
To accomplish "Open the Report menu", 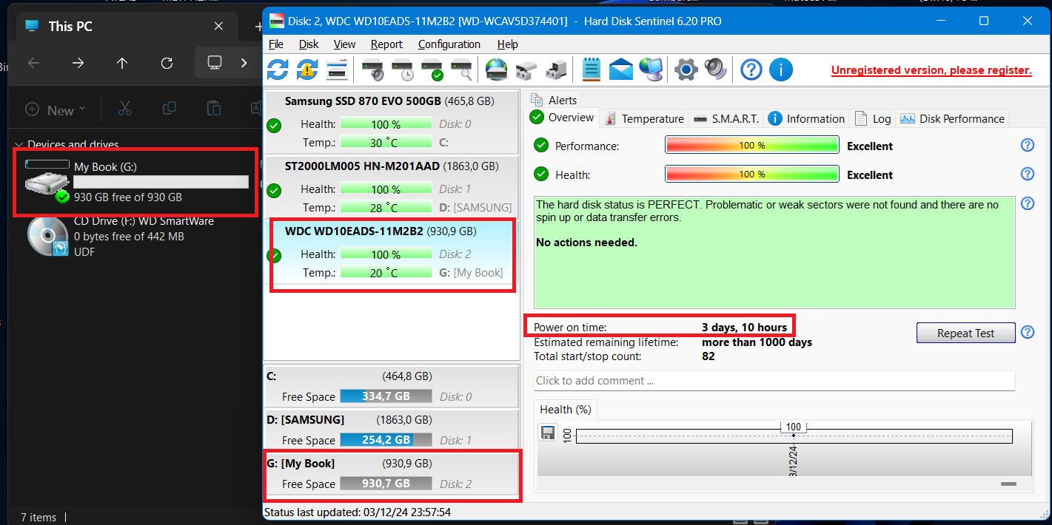I will [x=386, y=44].
